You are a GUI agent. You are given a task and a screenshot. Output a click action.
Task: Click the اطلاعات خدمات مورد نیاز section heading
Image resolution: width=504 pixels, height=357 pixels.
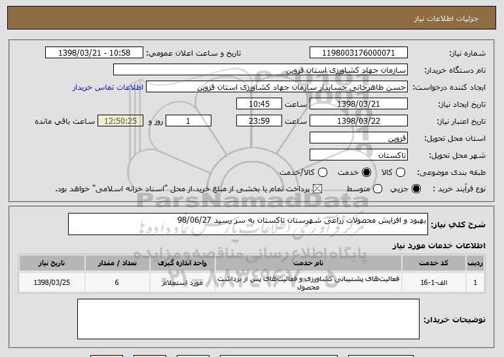click(439, 246)
